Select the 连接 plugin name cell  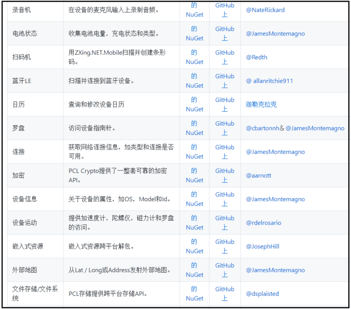click(35, 151)
